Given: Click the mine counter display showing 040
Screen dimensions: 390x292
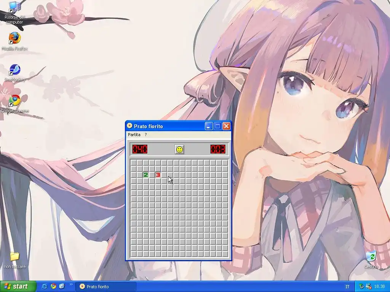Looking at the screenshot, I should point(140,149).
